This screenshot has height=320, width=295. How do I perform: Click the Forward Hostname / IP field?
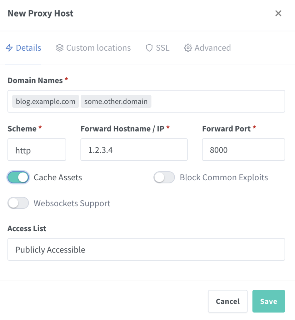point(134,150)
